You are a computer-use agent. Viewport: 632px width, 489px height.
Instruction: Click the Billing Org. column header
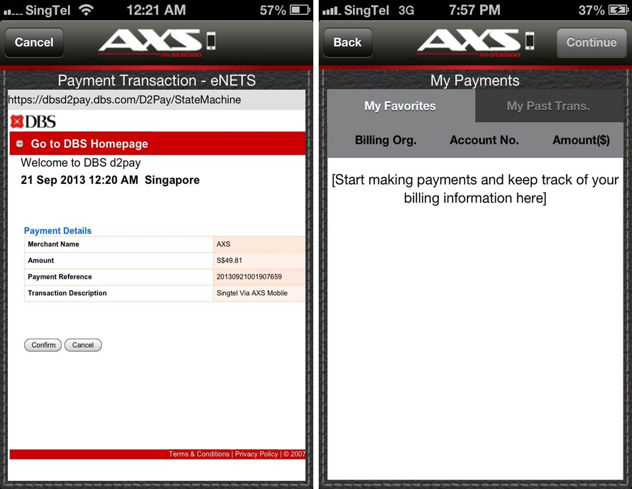coord(386,140)
